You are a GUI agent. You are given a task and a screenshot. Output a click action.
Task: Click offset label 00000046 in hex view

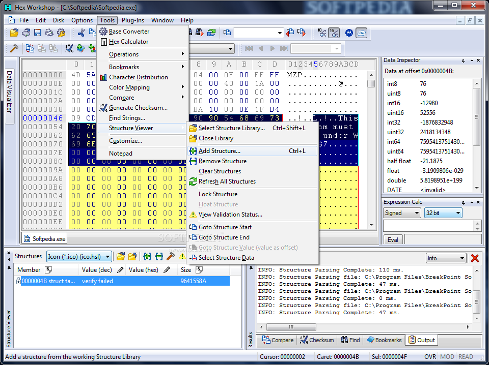(43, 118)
